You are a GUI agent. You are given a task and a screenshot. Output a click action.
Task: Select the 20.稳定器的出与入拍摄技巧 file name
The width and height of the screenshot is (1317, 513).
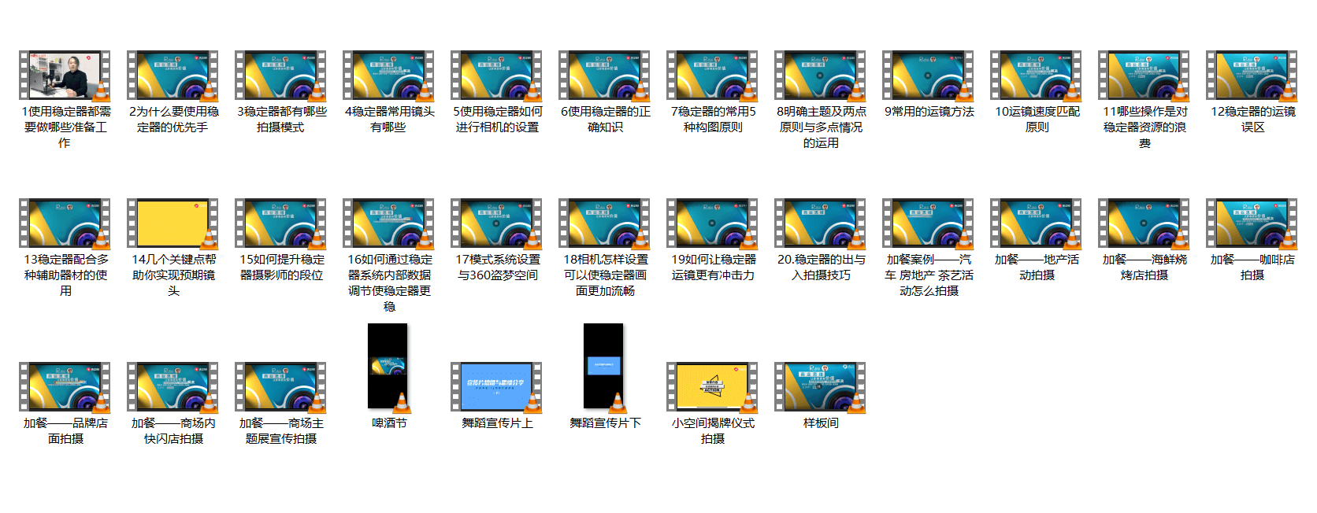(x=821, y=268)
